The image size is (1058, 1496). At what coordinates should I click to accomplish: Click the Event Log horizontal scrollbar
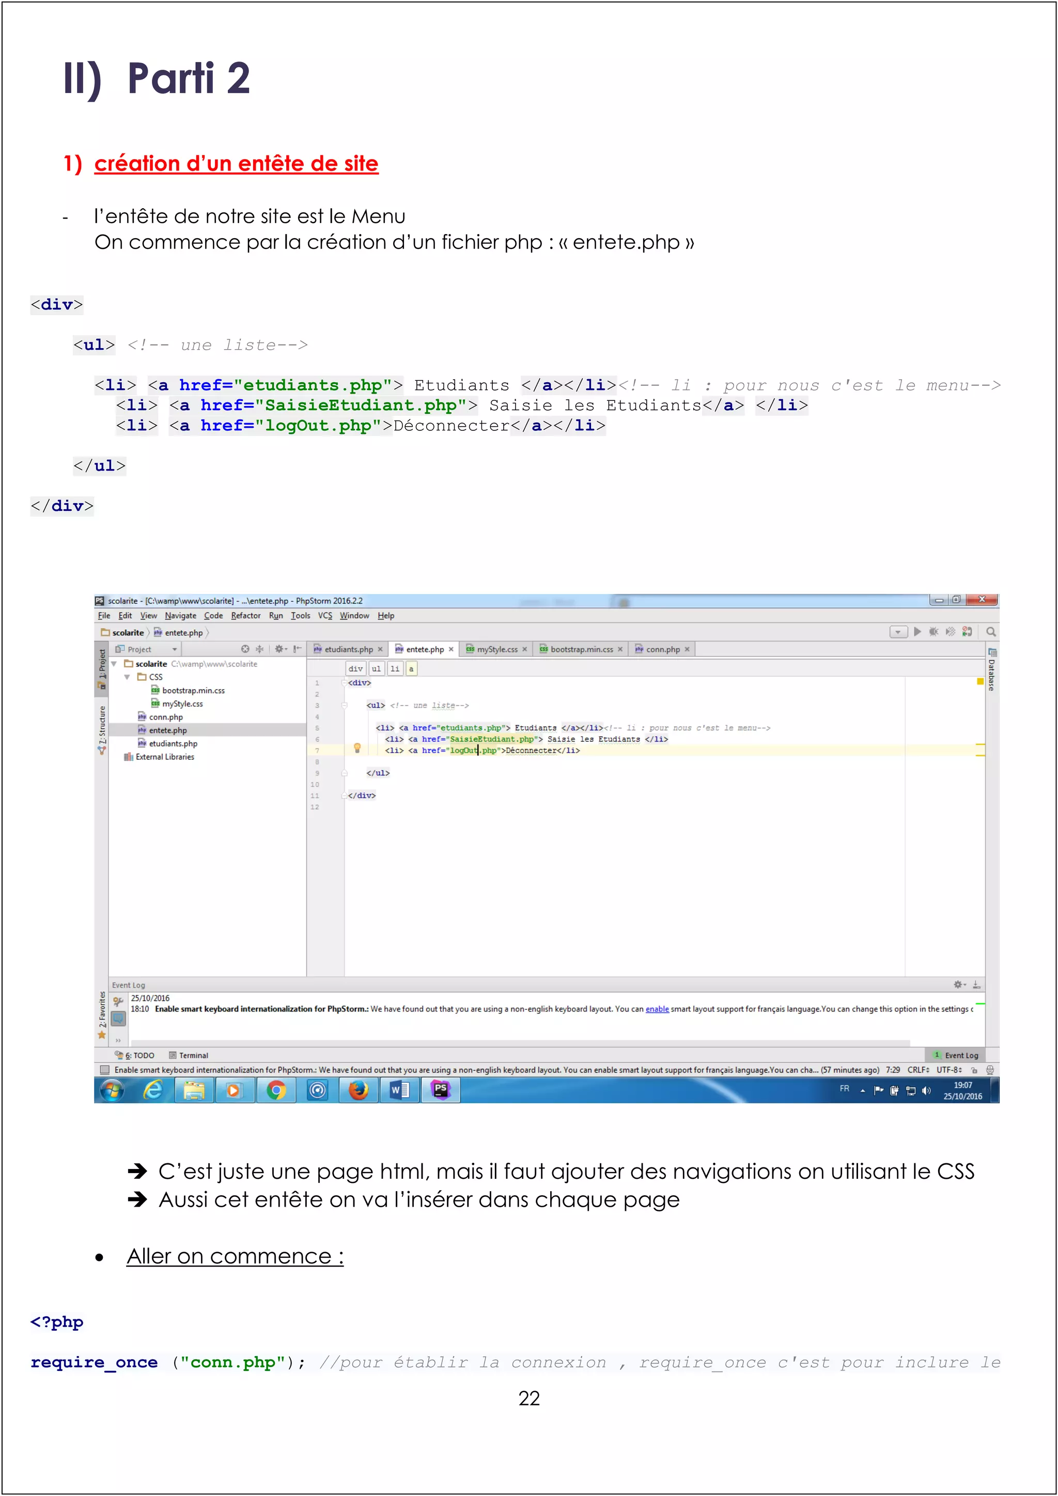click(x=520, y=1043)
